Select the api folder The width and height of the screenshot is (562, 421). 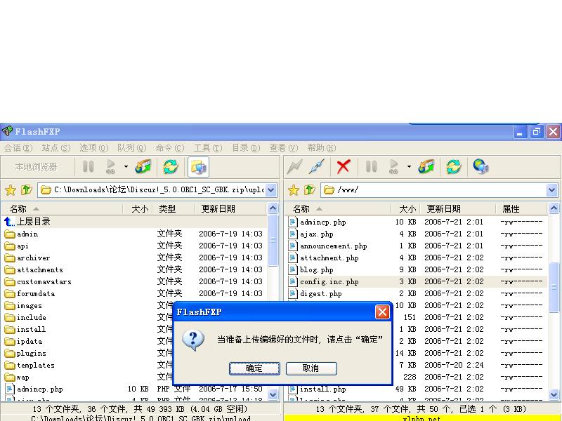pyautogui.click(x=134, y=246)
